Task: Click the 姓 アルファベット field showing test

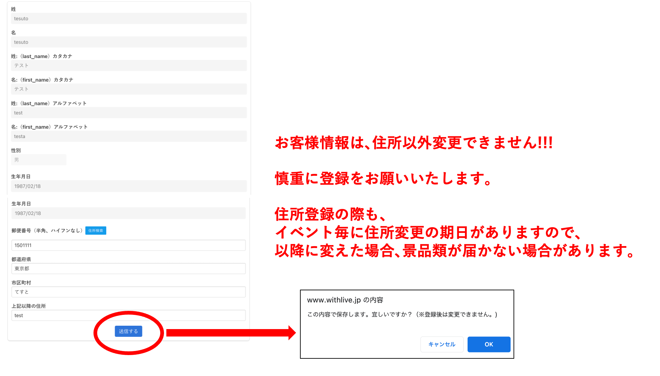Action: click(x=129, y=113)
